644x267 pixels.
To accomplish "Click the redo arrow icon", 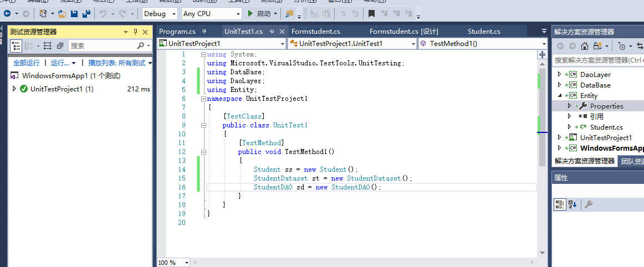I will [122, 13].
